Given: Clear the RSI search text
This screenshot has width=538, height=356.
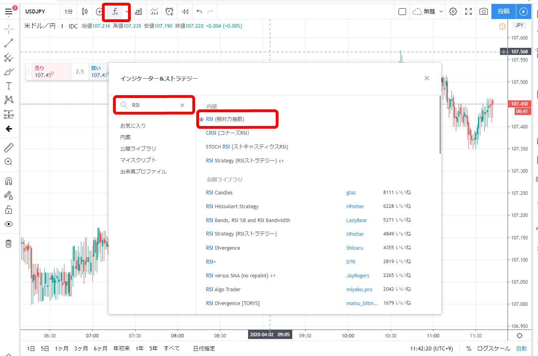Looking at the screenshot, I should (182, 105).
